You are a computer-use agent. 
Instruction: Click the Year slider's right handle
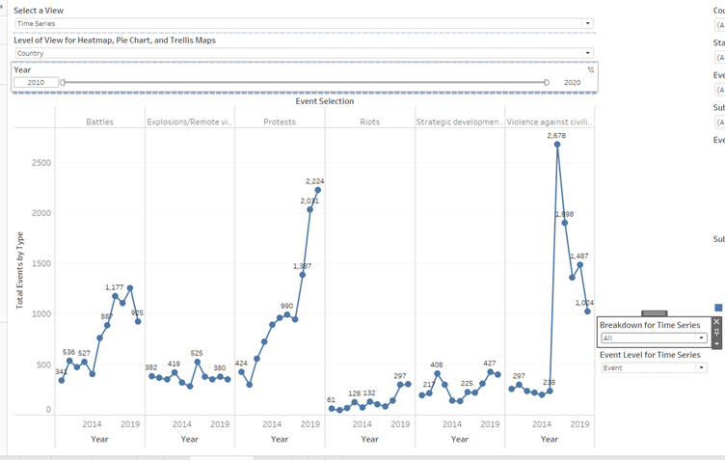547,83
